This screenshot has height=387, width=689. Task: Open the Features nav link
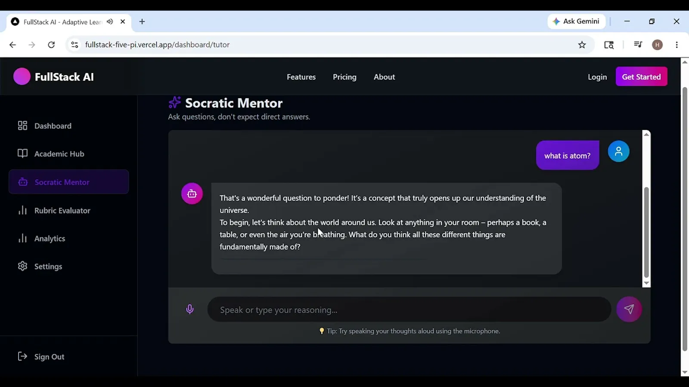(x=301, y=77)
